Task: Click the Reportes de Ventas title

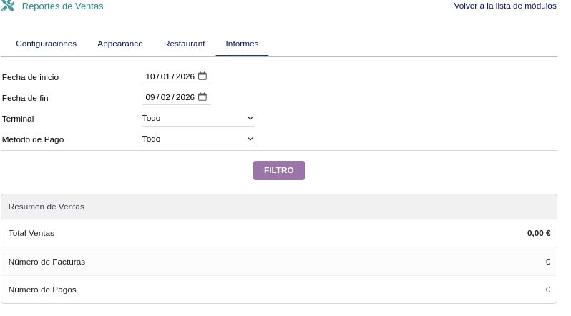Action: pyautogui.click(x=62, y=6)
